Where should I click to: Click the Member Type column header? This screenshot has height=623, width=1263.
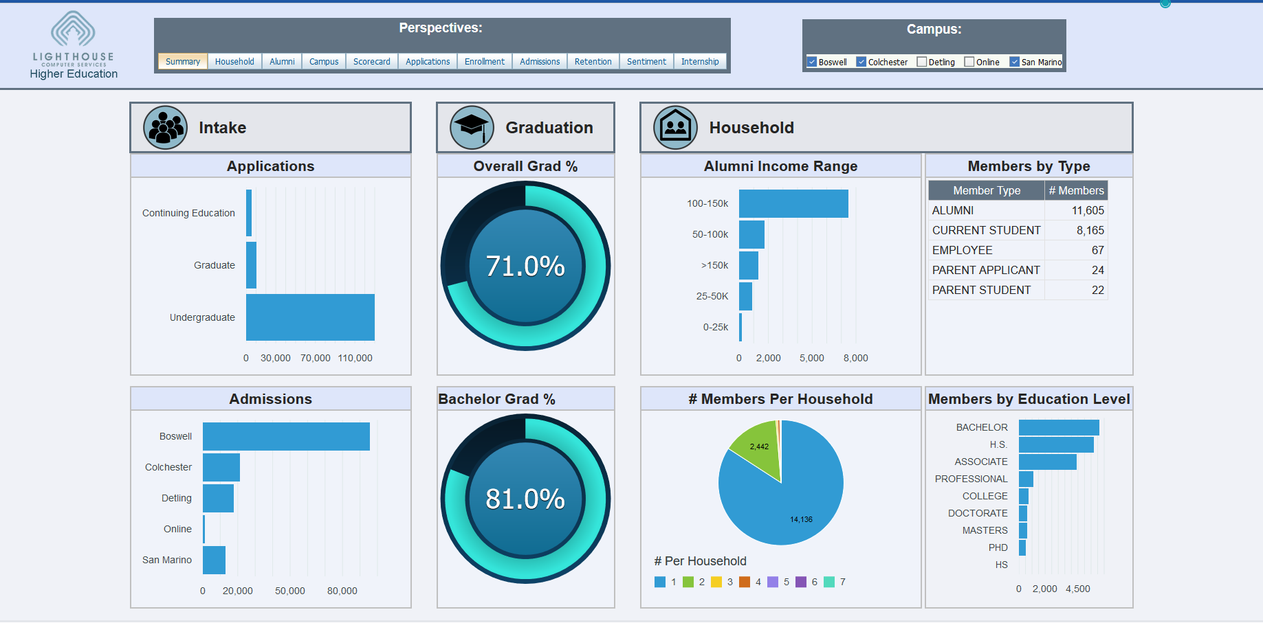coord(986,190)
